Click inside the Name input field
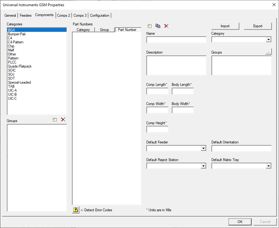Image resolution: width=279 pixels, height=228 pixels. (x=176, y=40)
